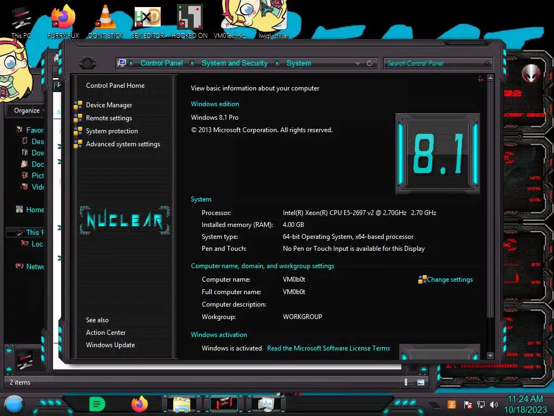Open System protection link
Image resolution: width=554 pixels, height=416 pixels.
click(111, 131)
